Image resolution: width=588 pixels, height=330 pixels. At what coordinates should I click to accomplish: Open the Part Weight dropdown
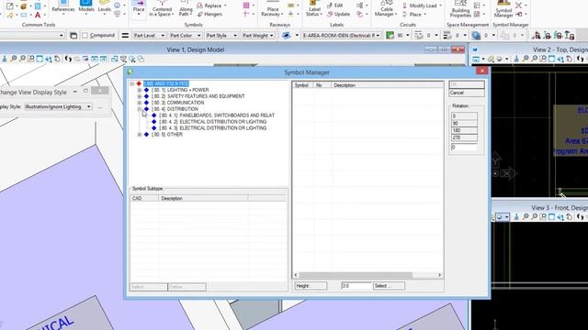coord(257,35)
